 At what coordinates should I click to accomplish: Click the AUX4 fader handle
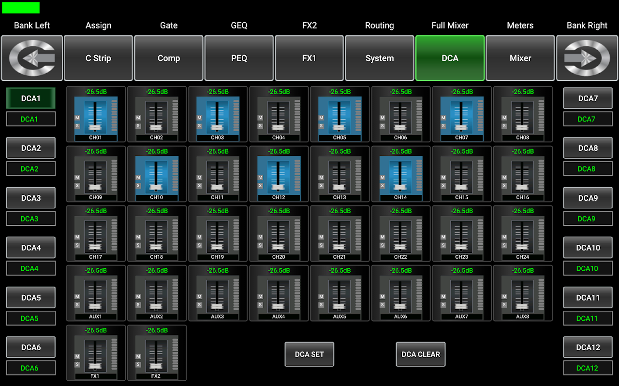pyautogui.click(x=278, y=307)
